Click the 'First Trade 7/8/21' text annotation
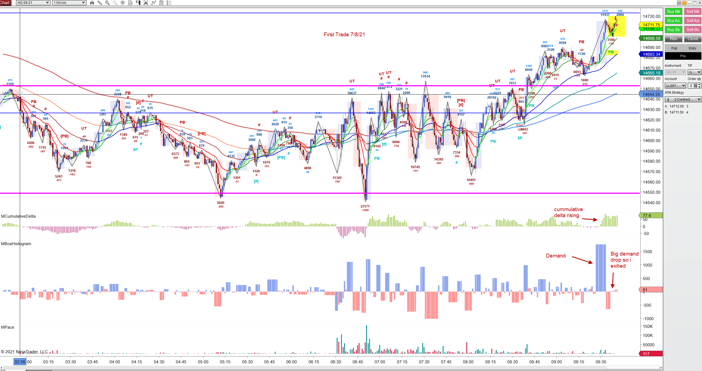The width and height of the screenshot is (702, 371). (x=344, y=34)
